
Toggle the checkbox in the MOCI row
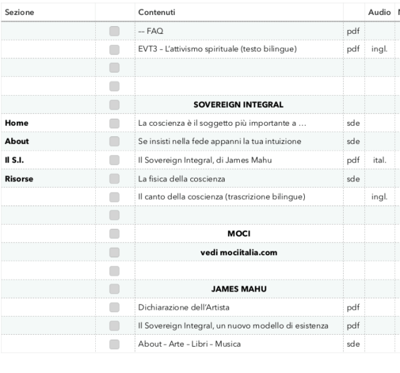(x=114, y=234)
